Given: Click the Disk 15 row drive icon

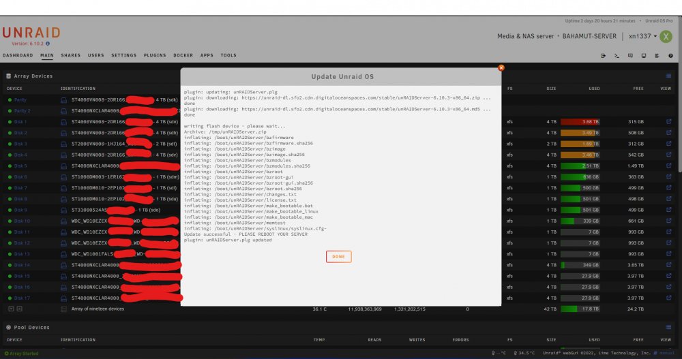Looking at the screenshot, I should (63, 277).
